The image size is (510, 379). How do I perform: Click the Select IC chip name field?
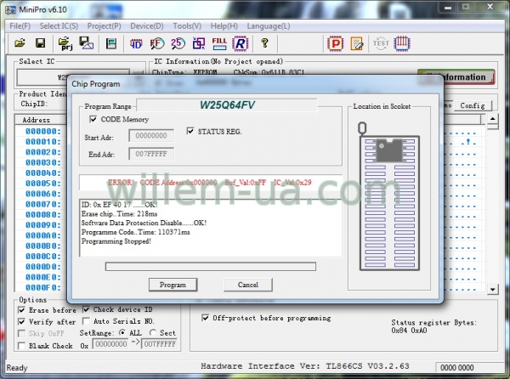tap(73, 77)
